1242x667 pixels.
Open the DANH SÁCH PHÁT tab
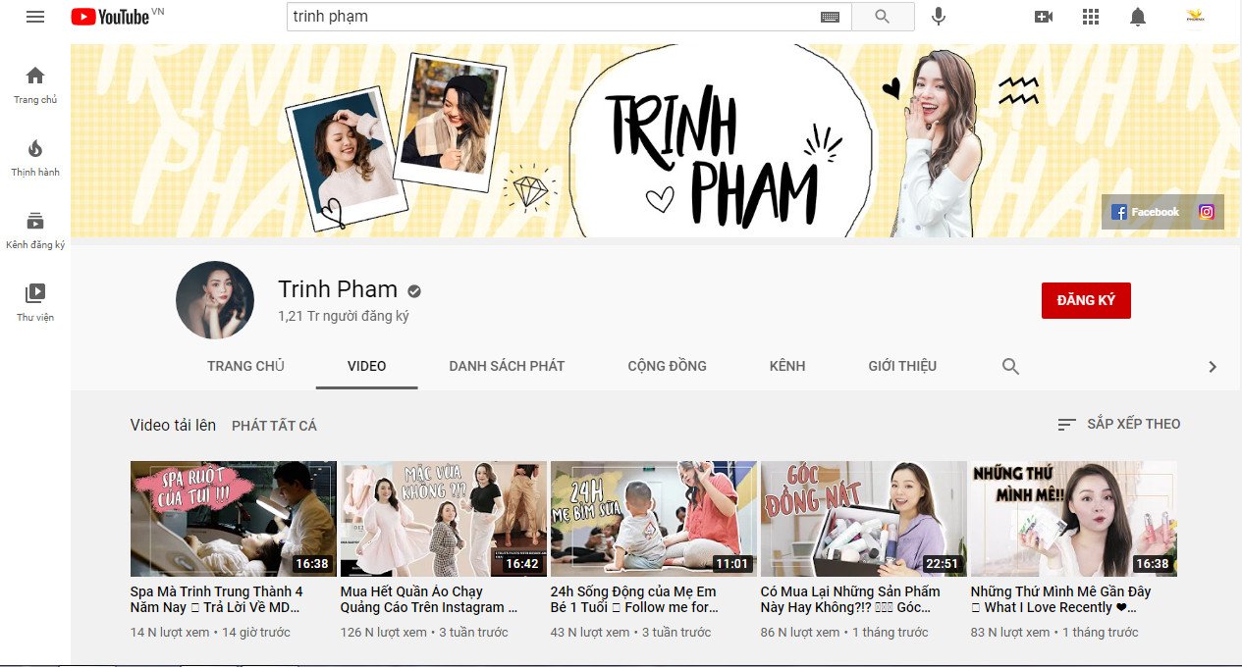coord(507,366)
